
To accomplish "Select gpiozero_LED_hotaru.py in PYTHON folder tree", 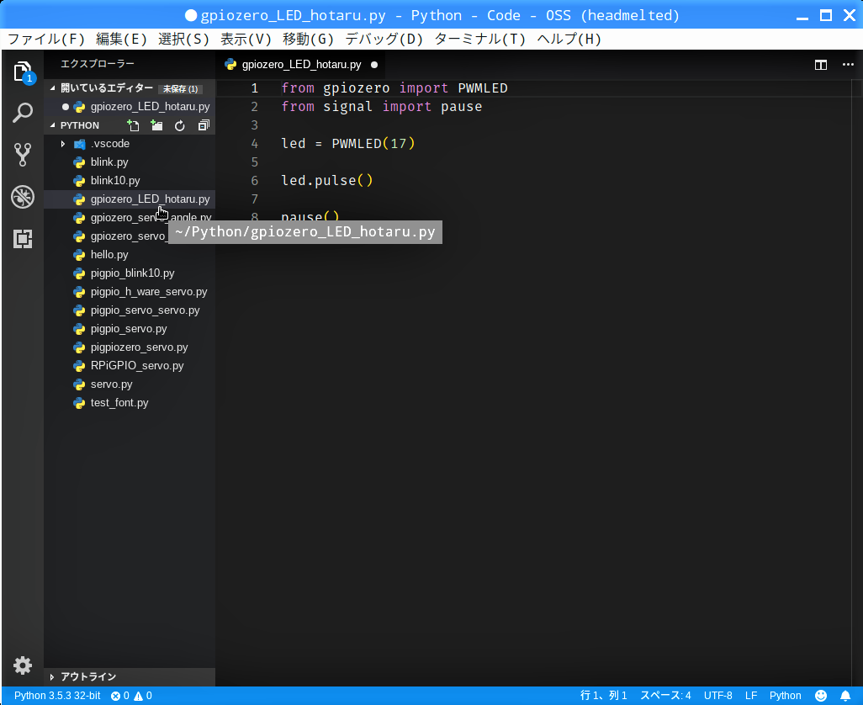I will coord(130,199).
